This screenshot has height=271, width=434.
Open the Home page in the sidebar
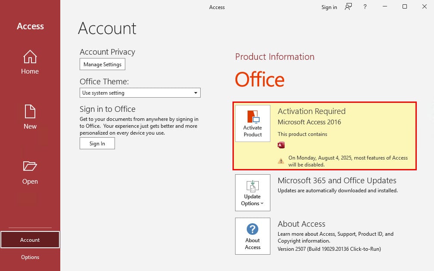tap(30, 62)
